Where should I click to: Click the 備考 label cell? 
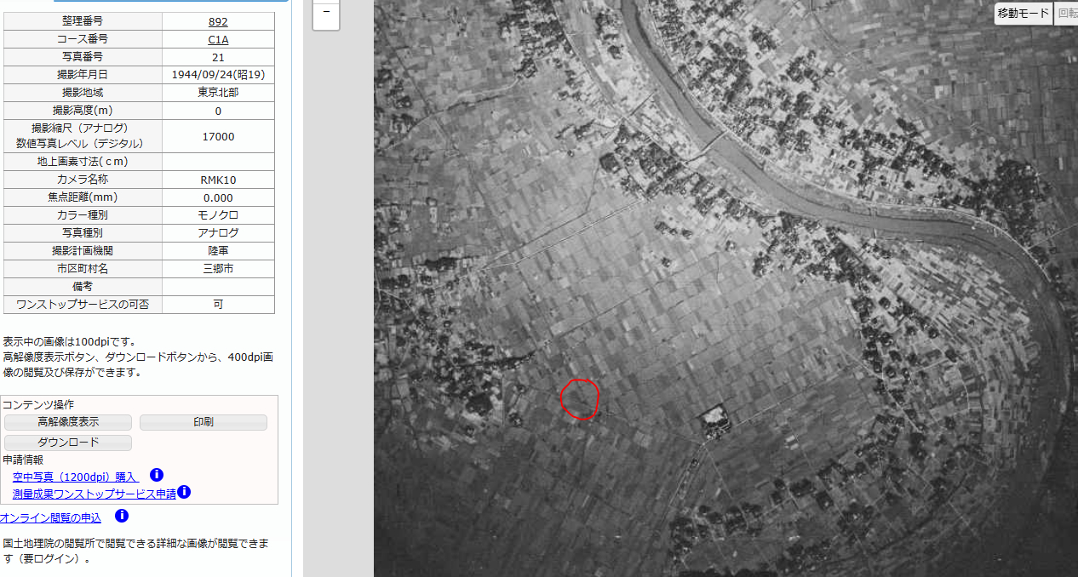click(x=83, y=287)
